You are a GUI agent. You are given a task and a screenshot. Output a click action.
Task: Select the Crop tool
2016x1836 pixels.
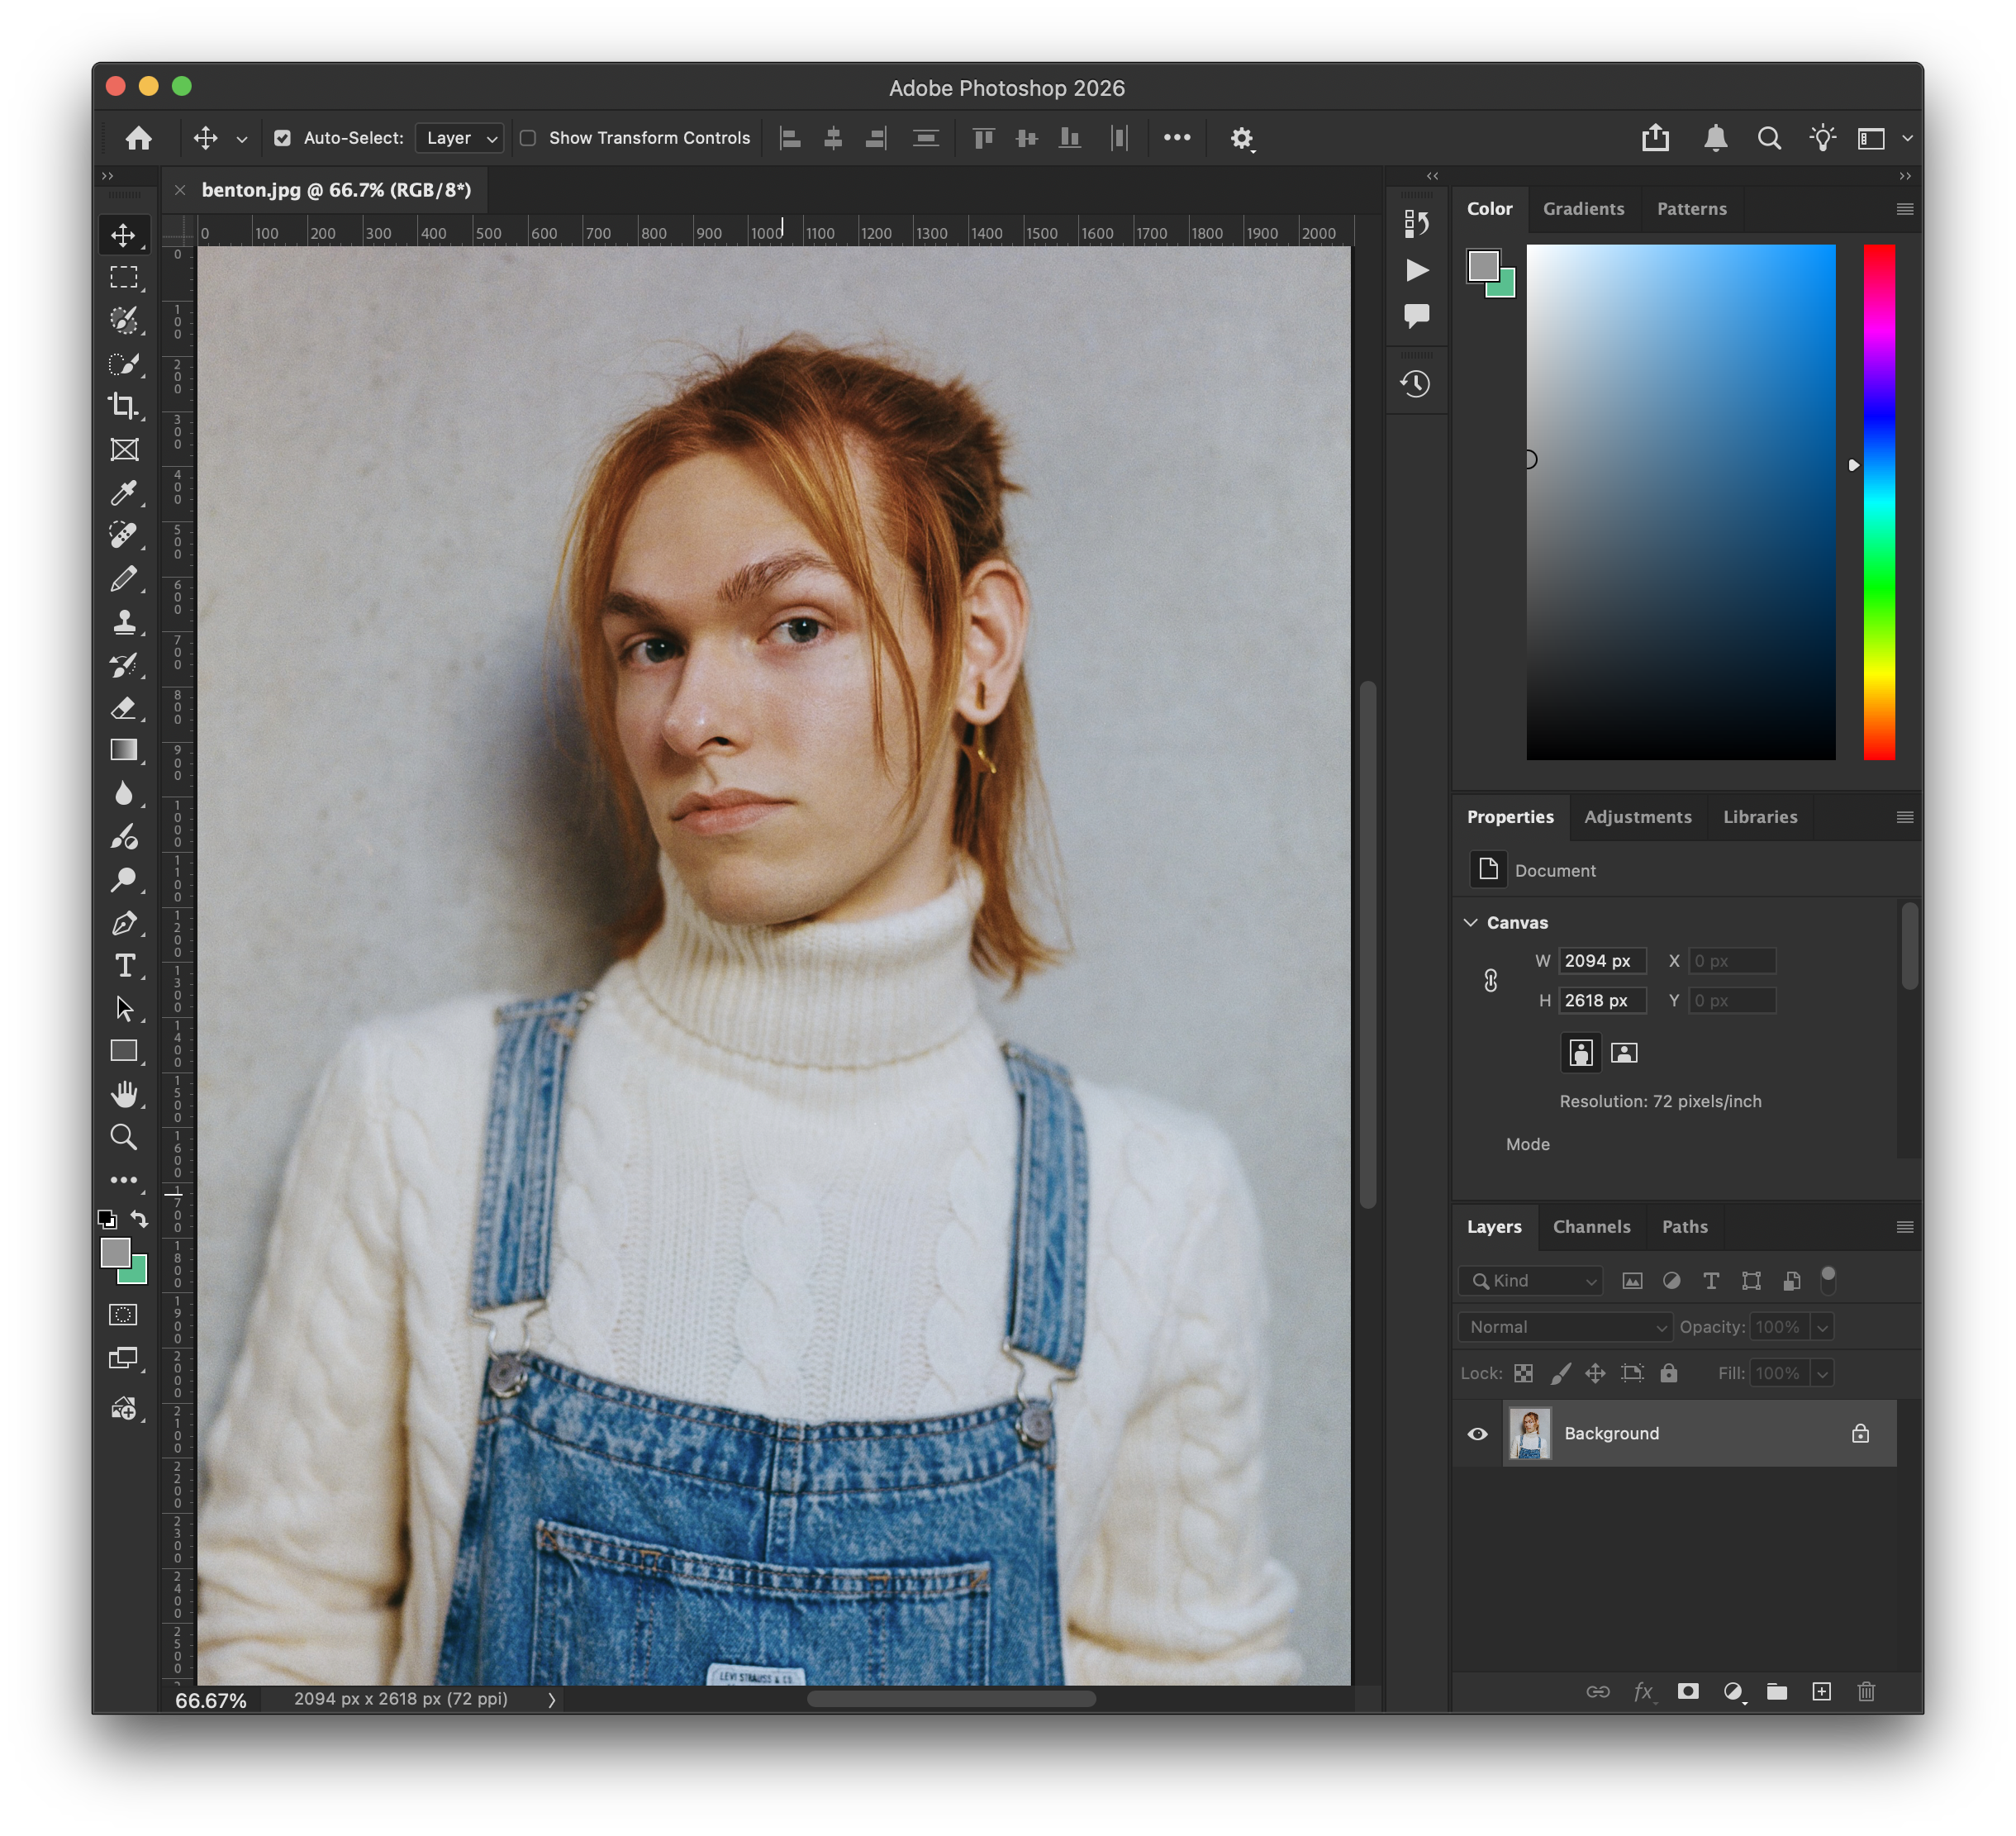click(x=124, y=406)
